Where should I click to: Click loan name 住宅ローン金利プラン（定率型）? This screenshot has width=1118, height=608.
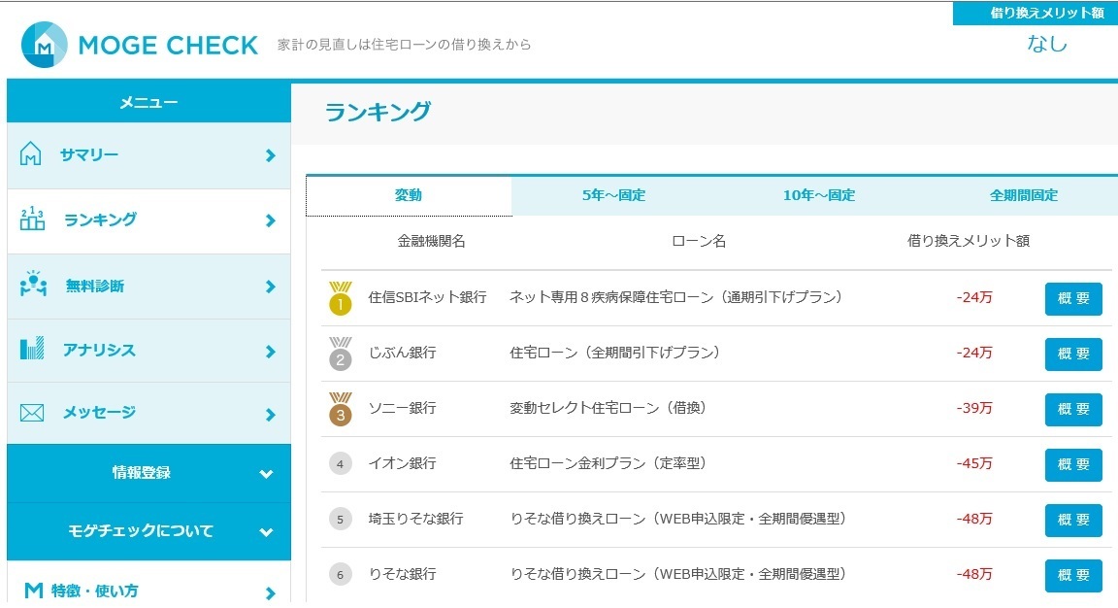(608, 463)
